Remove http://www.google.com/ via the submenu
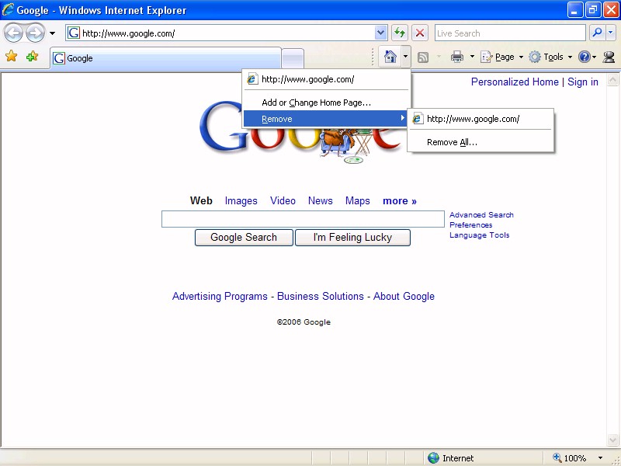The image size is (621, 466). pos(480,119)
